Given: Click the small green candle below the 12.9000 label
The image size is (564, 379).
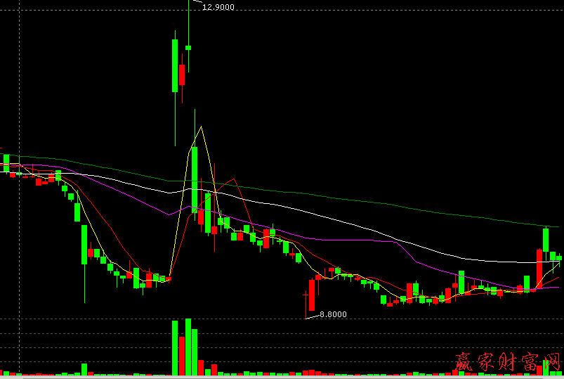Looking at the screenshot, I should point(188,48).
